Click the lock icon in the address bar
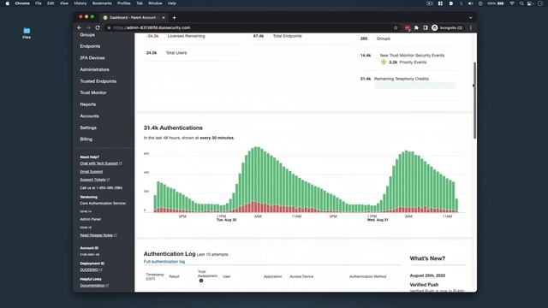 [x=109, y=27]
